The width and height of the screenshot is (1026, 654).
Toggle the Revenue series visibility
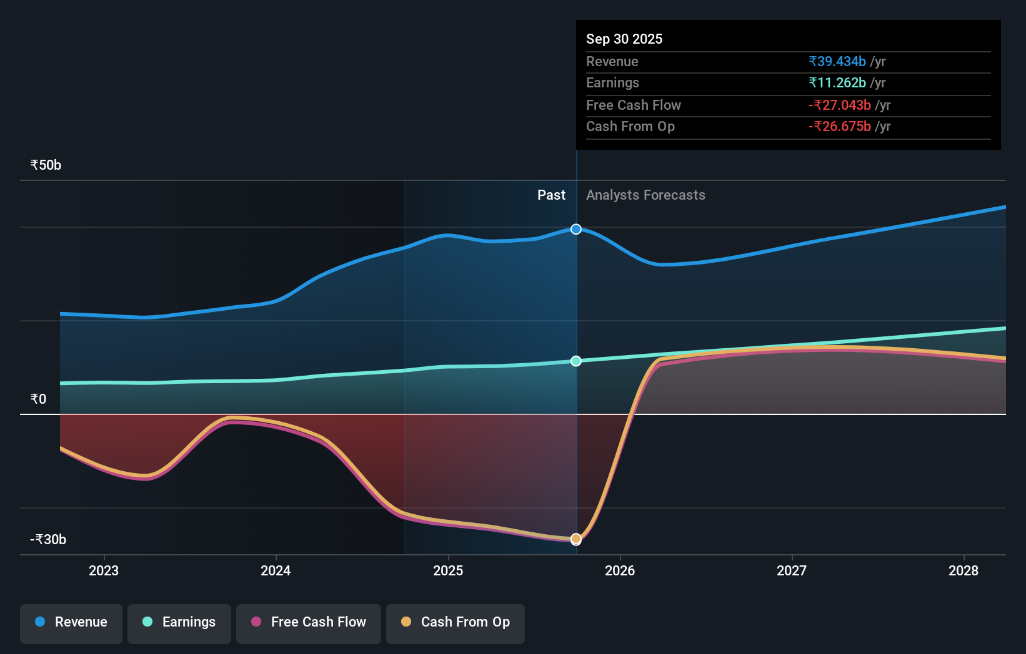71,622
